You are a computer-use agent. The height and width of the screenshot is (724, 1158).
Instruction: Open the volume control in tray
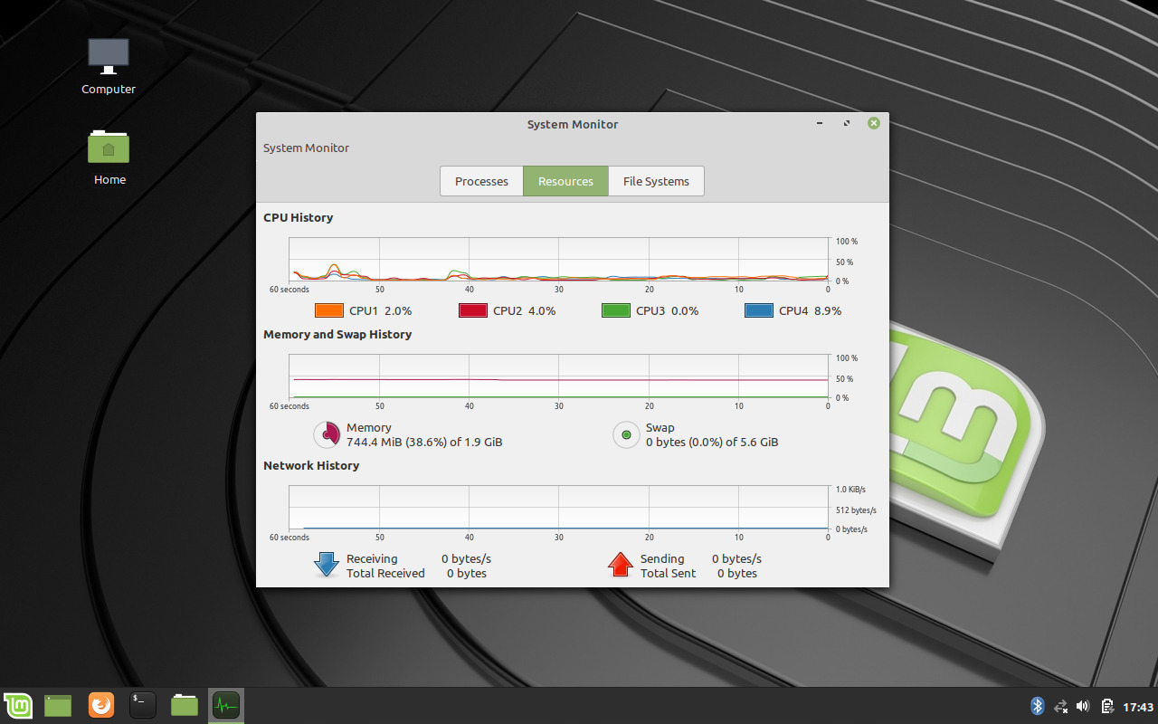[x=1083, y=706]
